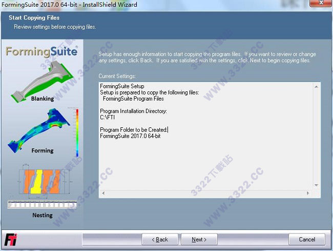This screenshot has width=333, height=251.
Task: Click the scroll down arrow in Current Settings
Action: 316,185
